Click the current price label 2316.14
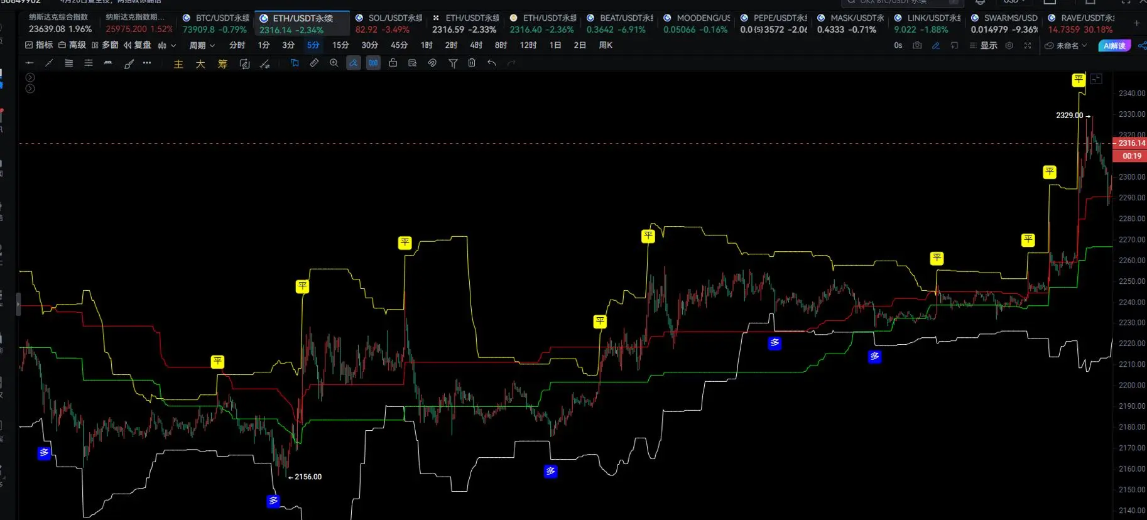Screen dimensions: 1147x520 point(1131,143)
